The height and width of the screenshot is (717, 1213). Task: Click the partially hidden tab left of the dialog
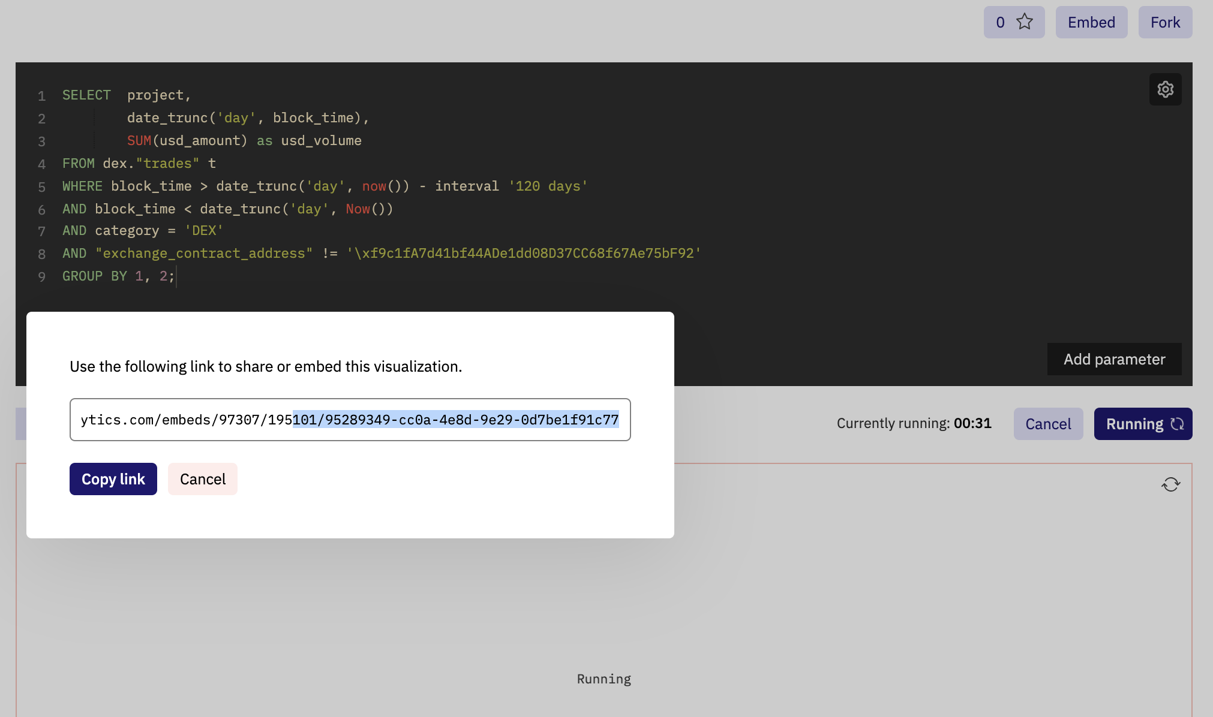coord(21,424)
